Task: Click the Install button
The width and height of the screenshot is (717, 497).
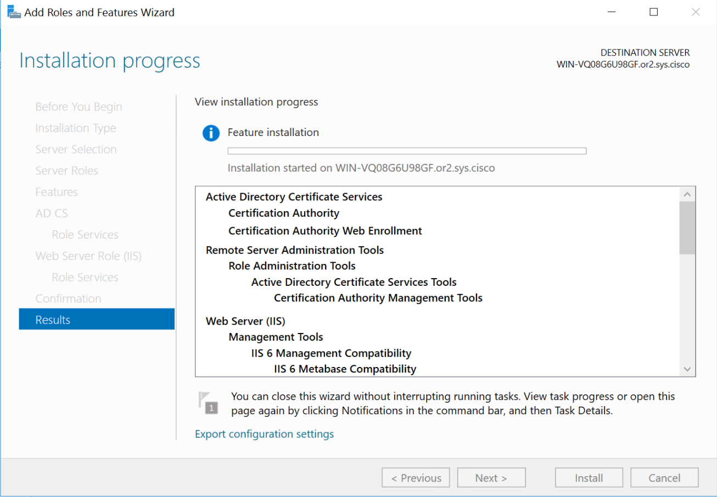Action: pos(589,478)
